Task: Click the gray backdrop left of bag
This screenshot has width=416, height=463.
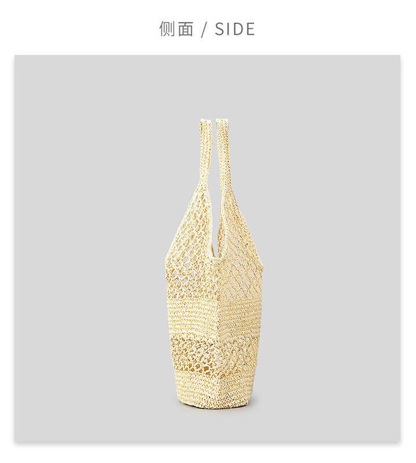Action: coord(89,248)
